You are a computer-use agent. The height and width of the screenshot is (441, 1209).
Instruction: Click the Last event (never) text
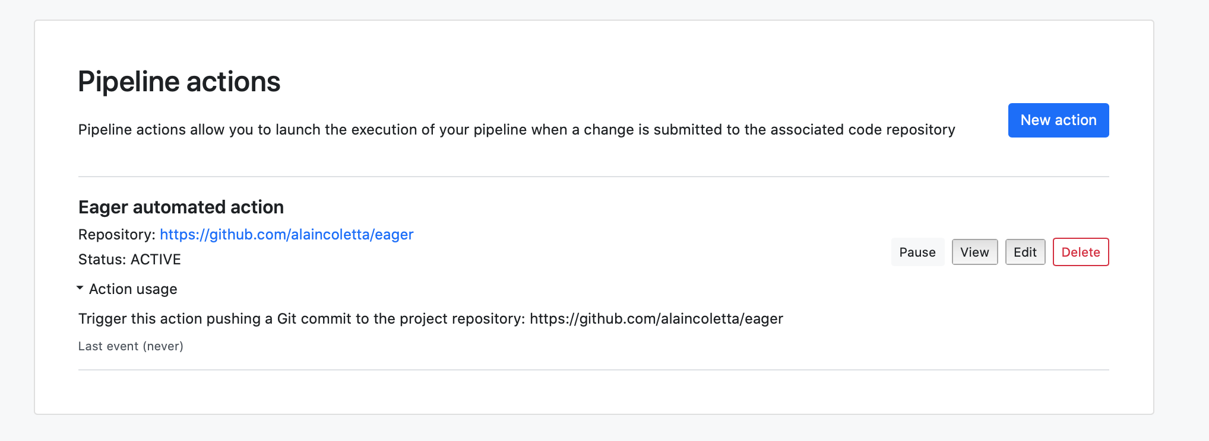[x=131, y=346]
